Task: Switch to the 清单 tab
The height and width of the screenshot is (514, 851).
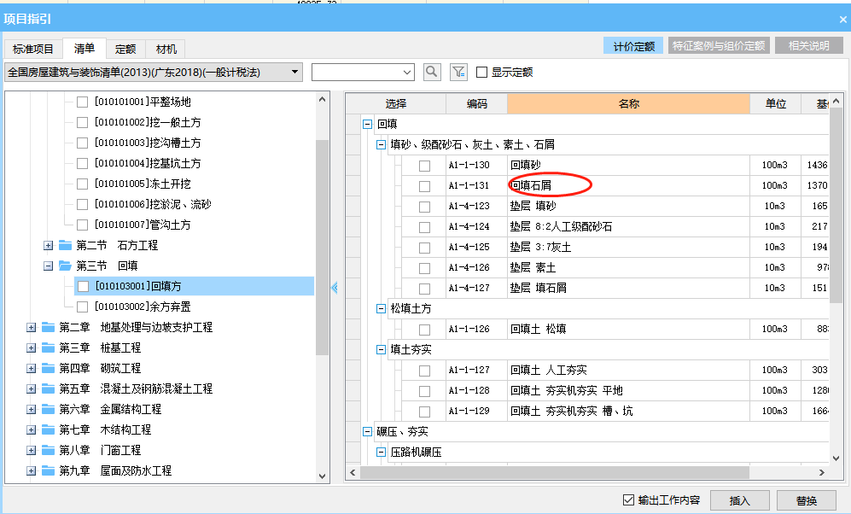Action: [x=85, y=49]
